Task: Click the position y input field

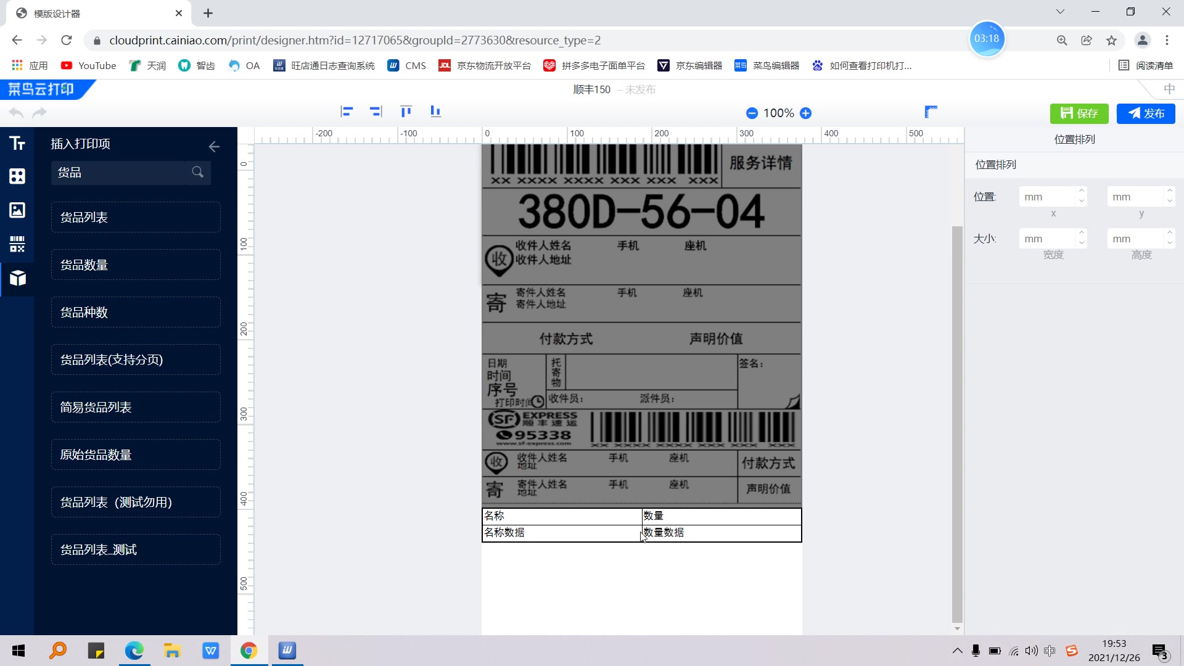Action: pyautogui.click(x=1136, y=197)
